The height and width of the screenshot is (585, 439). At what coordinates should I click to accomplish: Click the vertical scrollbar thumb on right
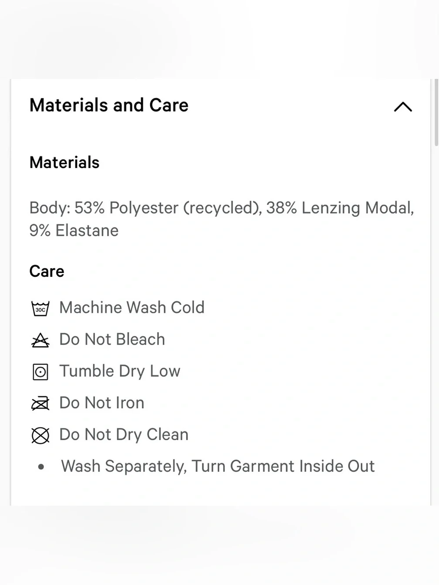436,113
